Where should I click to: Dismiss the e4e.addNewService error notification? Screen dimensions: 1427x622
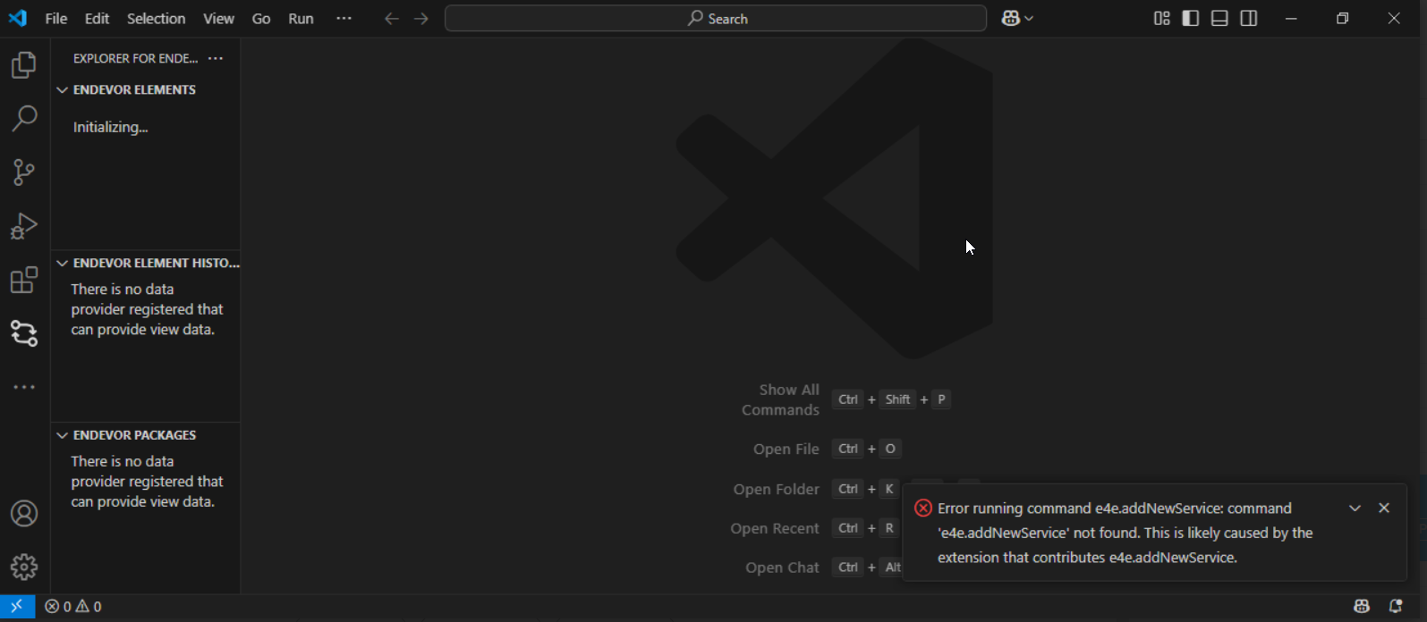(1384, 508)
